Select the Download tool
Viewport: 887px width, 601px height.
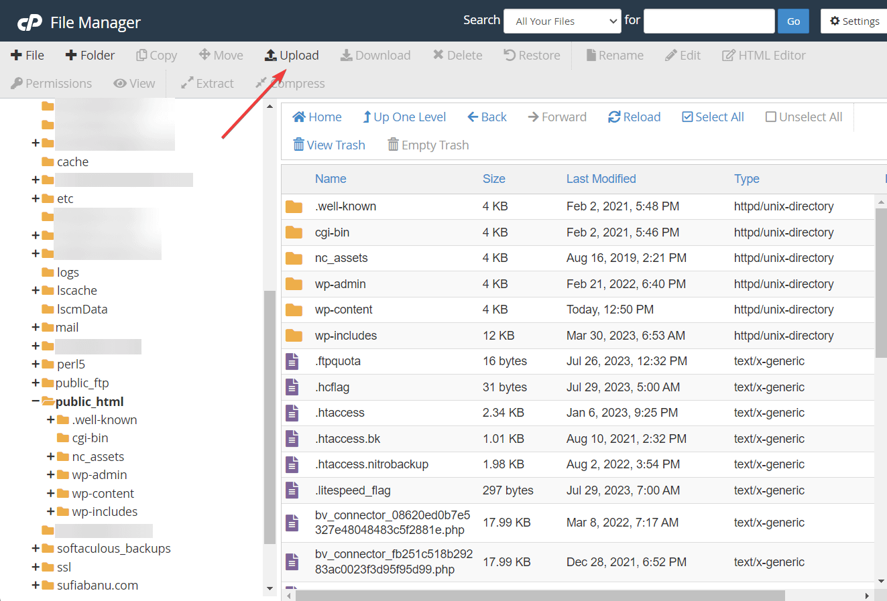click(375, 55)
